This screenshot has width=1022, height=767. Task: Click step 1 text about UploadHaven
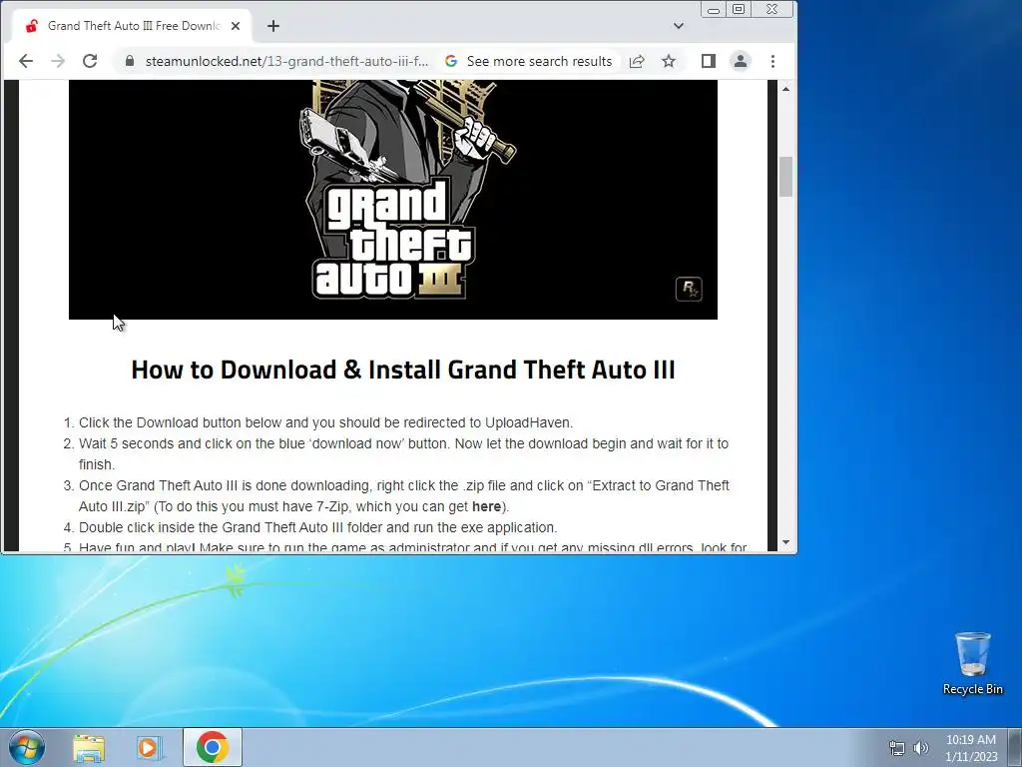[326, 422]
